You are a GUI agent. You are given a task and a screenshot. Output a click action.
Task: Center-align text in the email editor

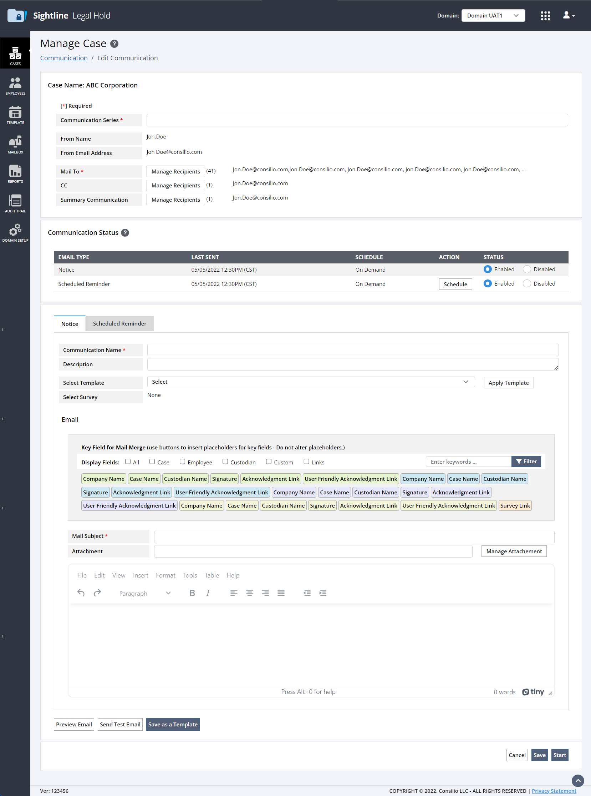(249, 593)
